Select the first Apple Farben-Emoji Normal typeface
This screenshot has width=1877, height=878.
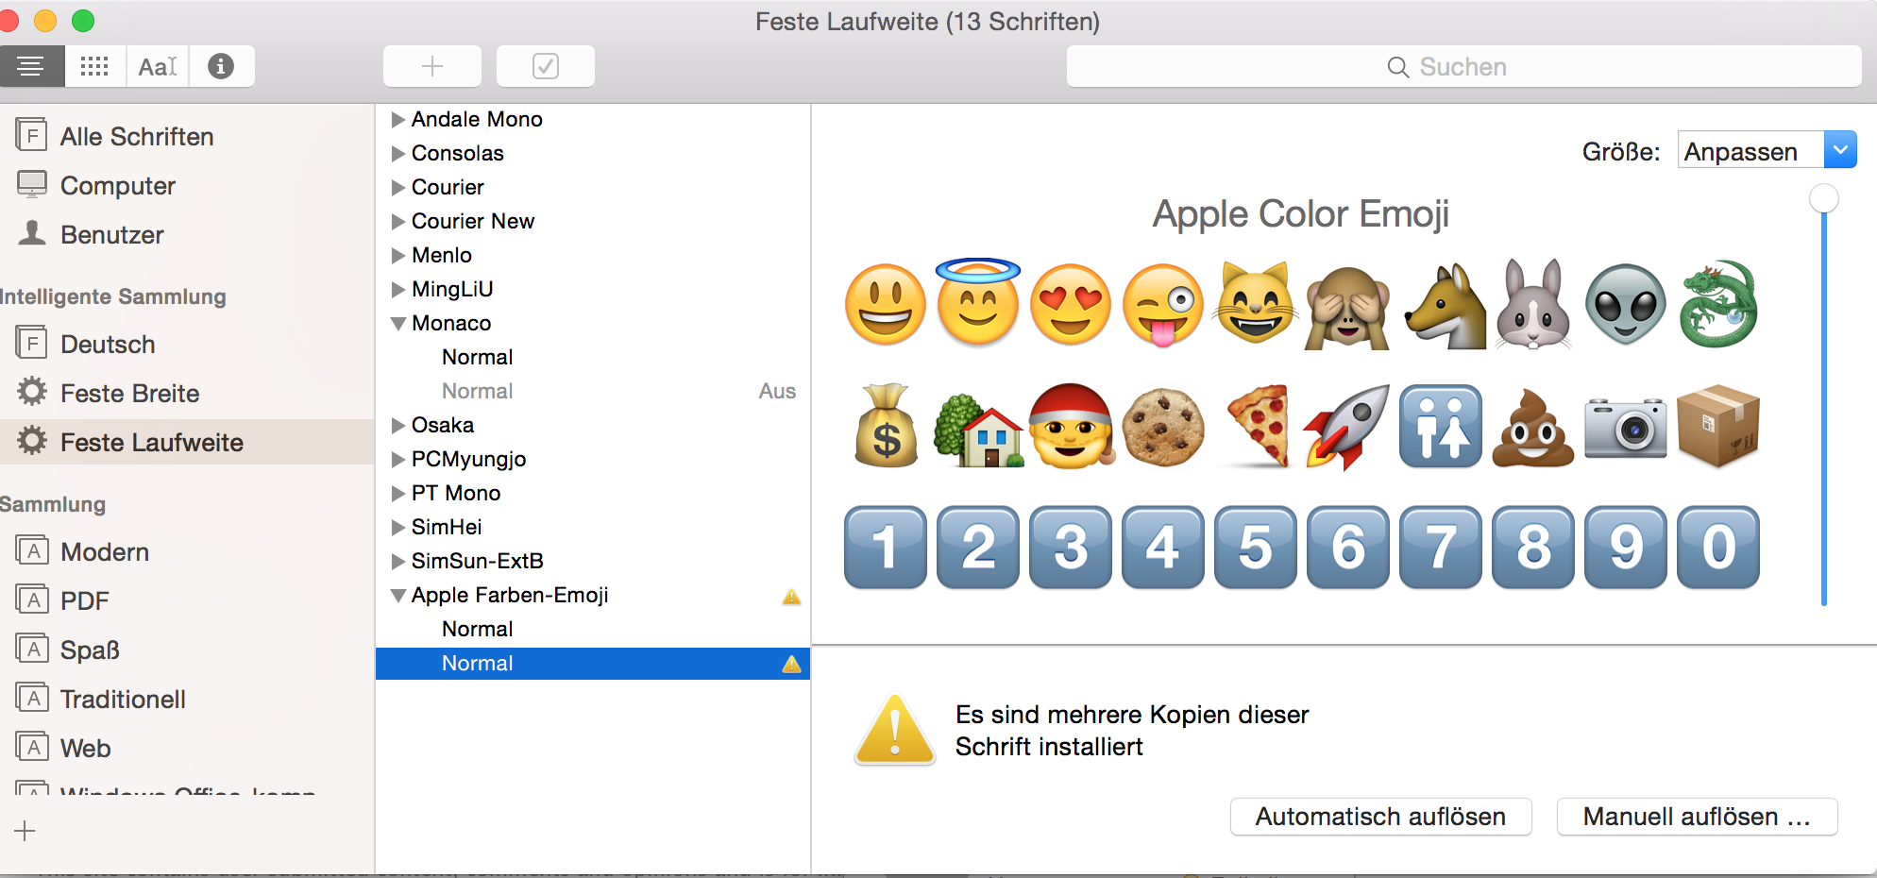click(593, 629)
